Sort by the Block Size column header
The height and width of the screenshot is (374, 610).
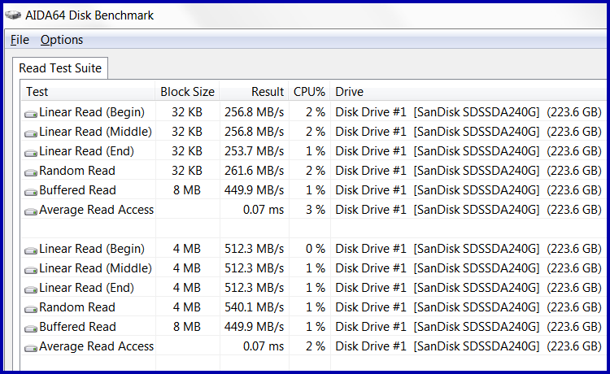pos(187,91)
